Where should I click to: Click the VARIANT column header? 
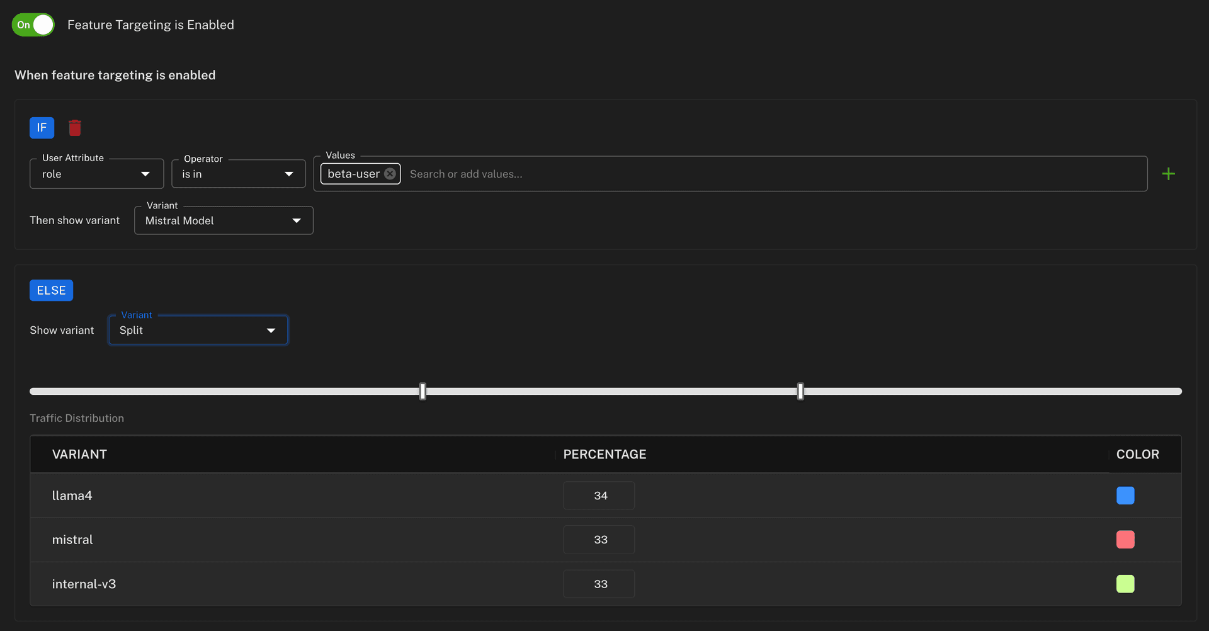point(79,454)
